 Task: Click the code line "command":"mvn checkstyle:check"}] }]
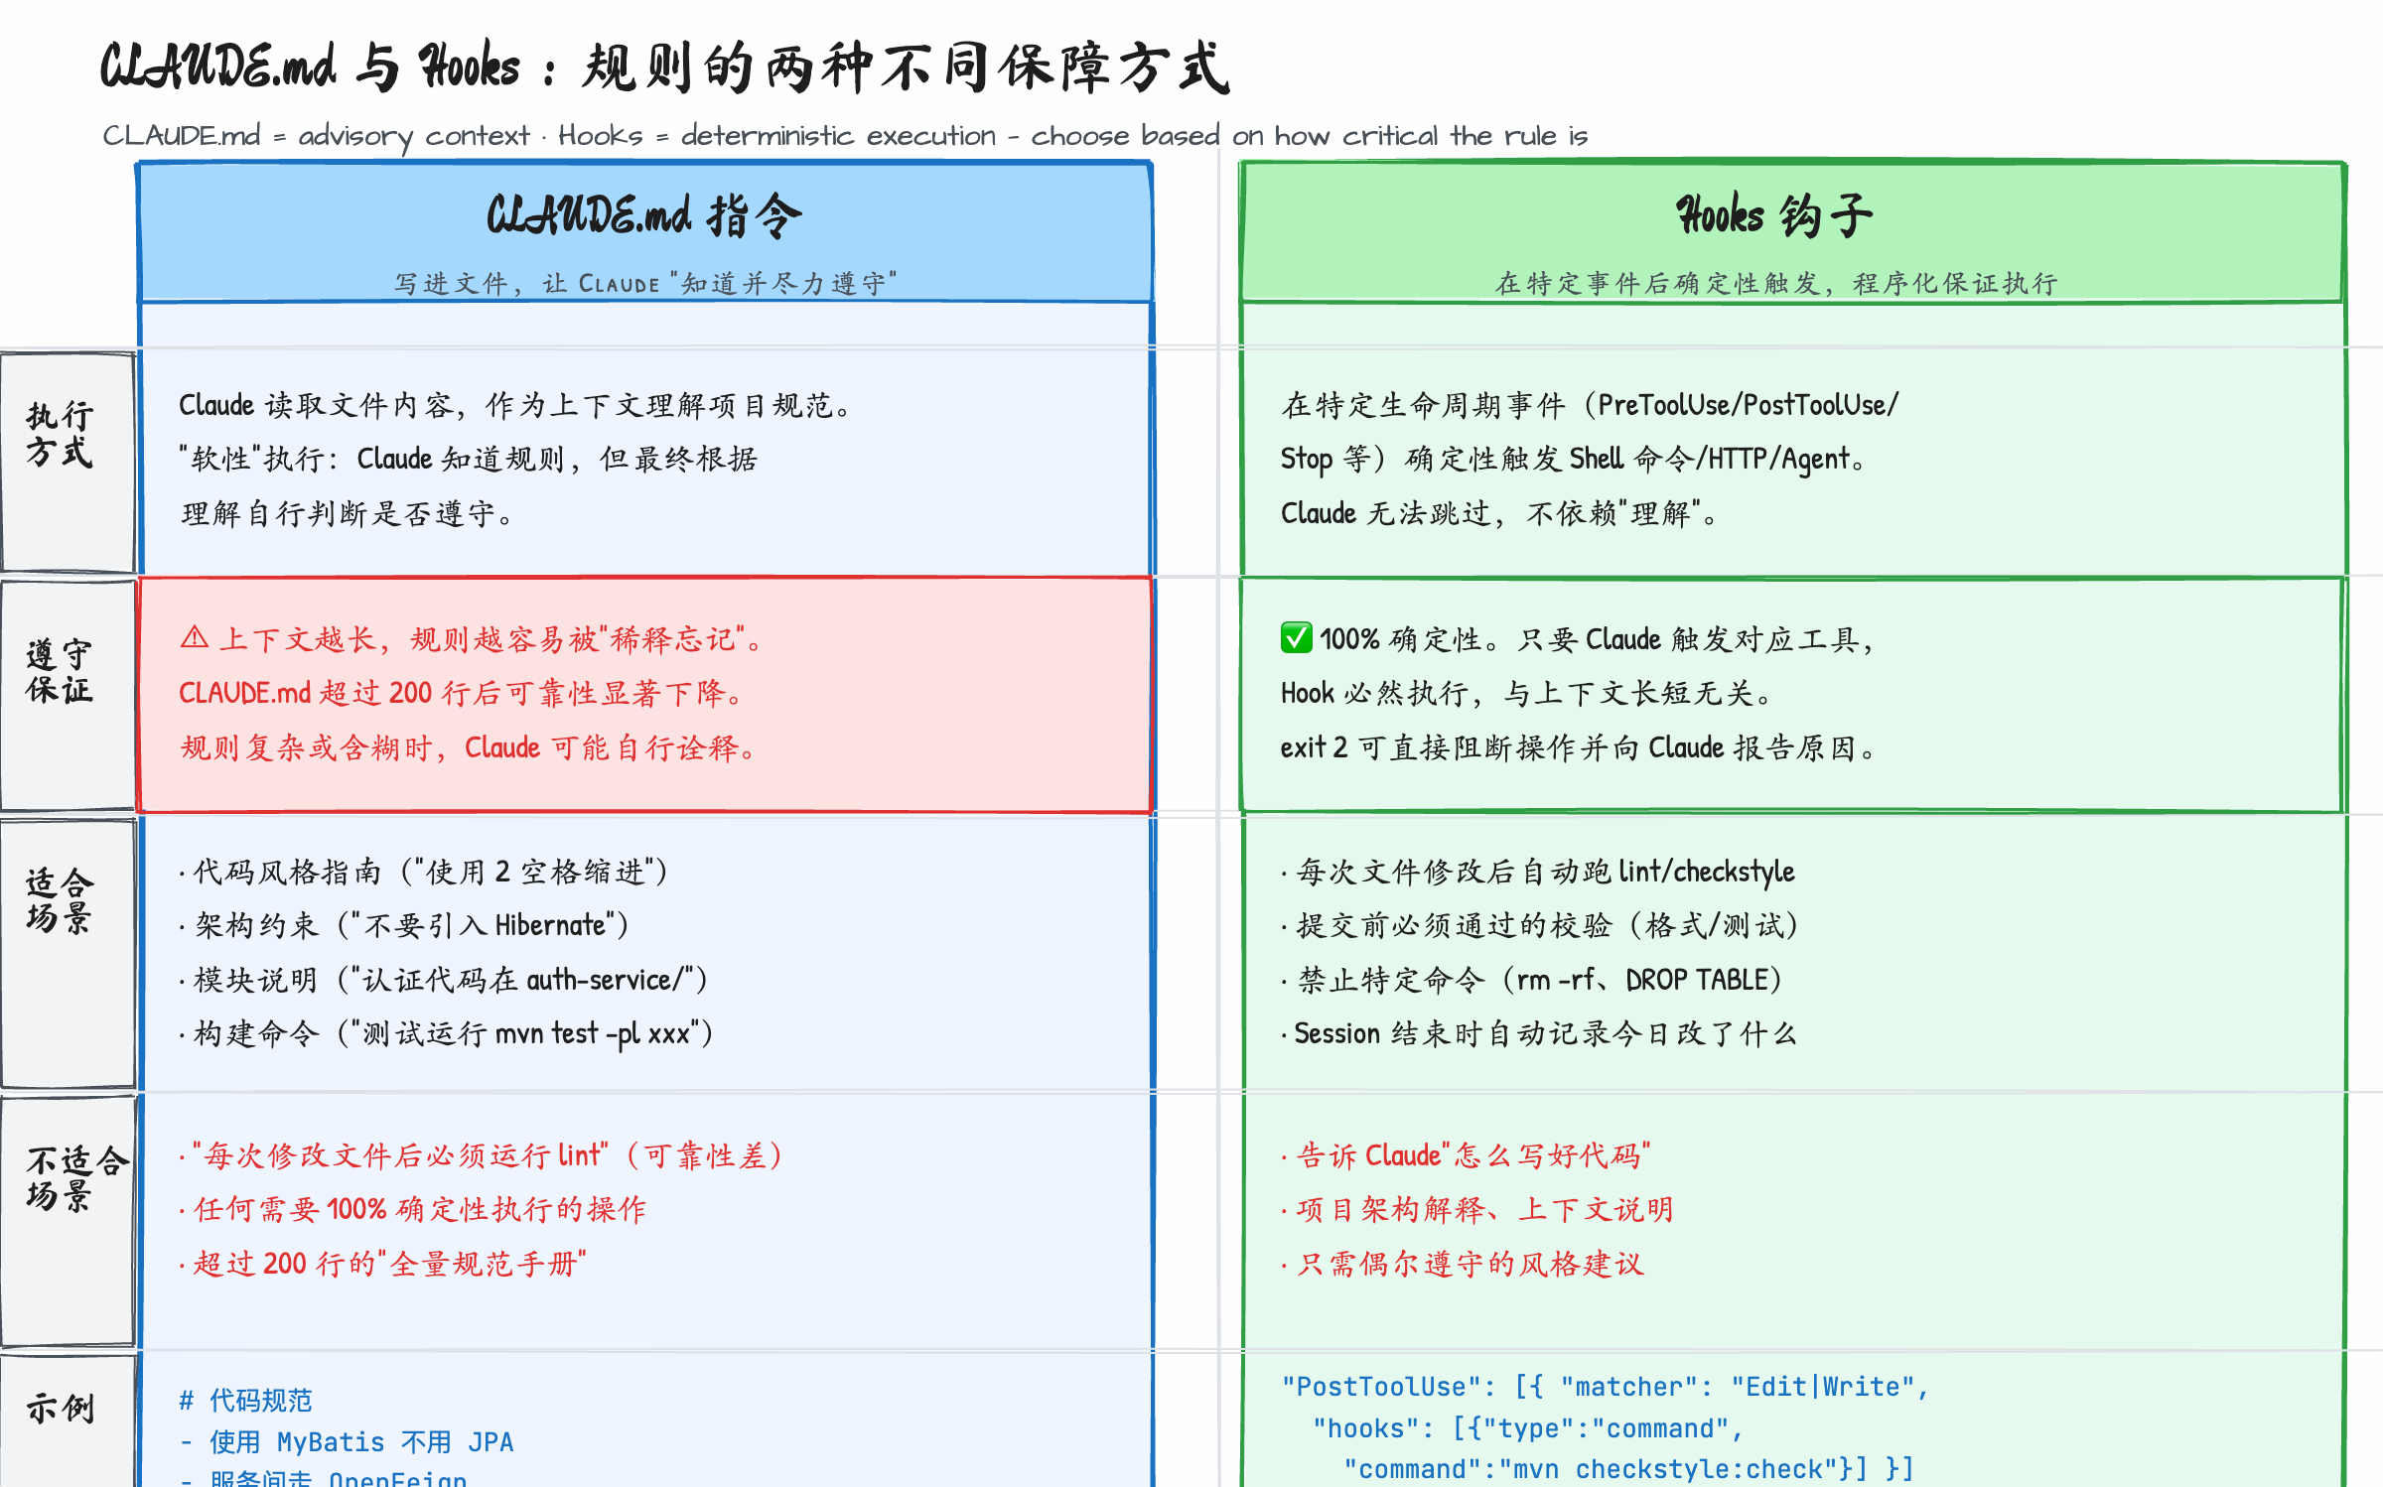(1628, 1469)
